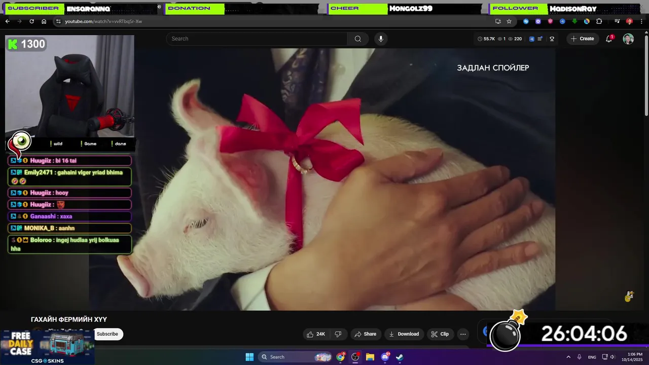This screenshot has width=649, height=365.
Task: Open the Shazam extension icon
Action: (x=526, y=21)
